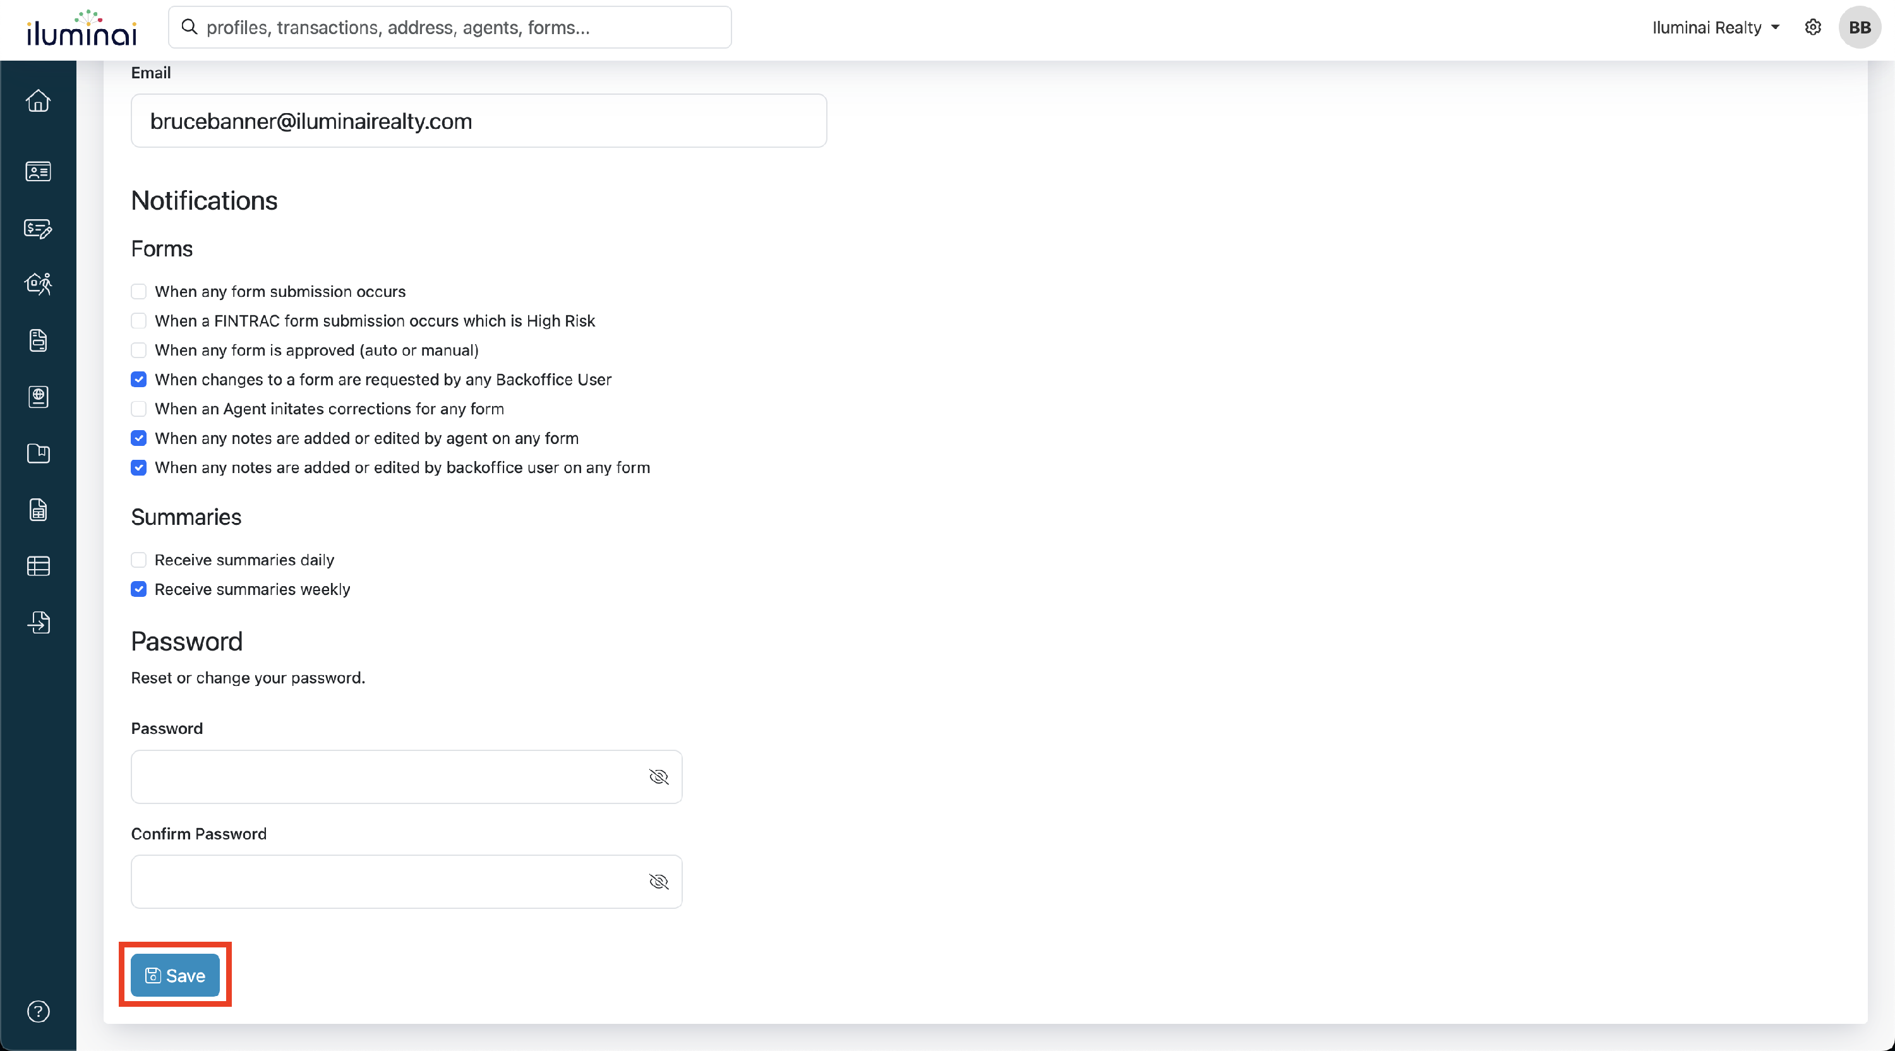Screen dimensions: 1895x1051
Task: Click the Email input field
Action: (x=479, y=121)
